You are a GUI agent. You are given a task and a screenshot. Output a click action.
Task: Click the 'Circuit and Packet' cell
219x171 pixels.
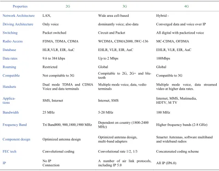(111, 33)
